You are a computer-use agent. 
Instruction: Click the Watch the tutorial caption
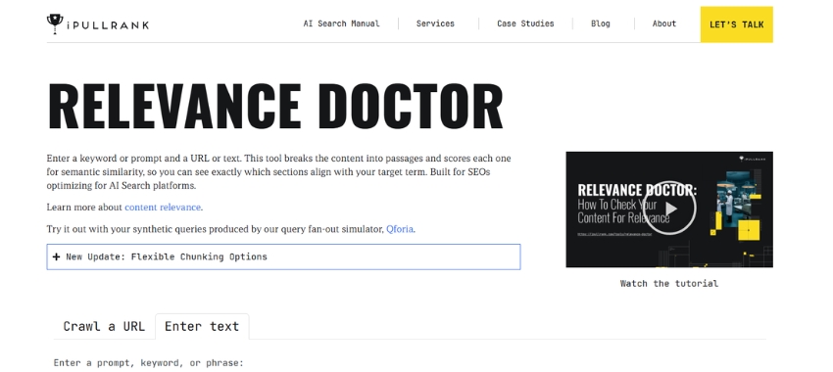click(x=668, y=283)
